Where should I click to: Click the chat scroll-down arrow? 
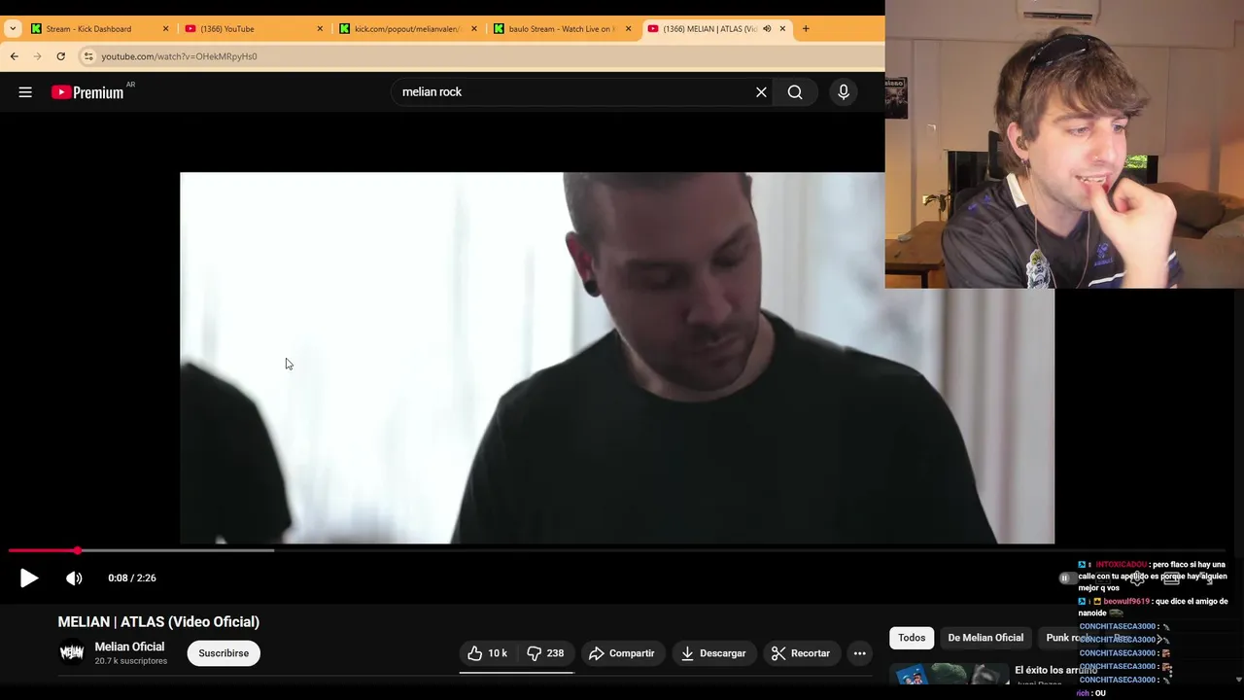coord(1237,679)
